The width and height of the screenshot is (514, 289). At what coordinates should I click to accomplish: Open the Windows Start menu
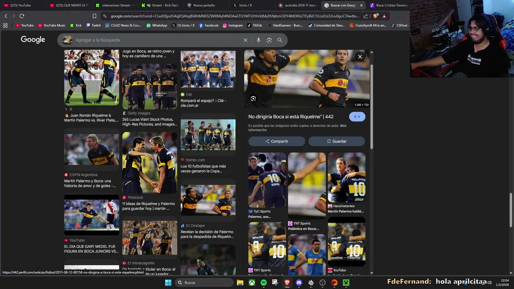[x=168, y=283]
